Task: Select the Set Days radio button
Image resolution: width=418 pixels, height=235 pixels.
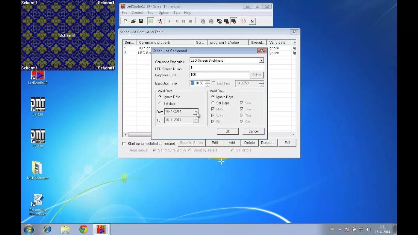Action: coord(213,103)
